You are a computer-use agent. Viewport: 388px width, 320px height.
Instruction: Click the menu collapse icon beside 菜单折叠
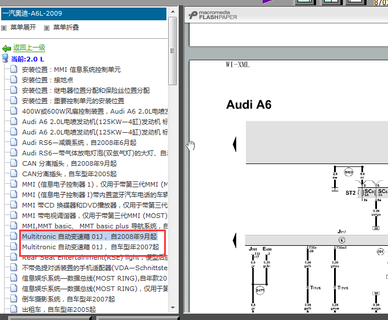[45, 28]
